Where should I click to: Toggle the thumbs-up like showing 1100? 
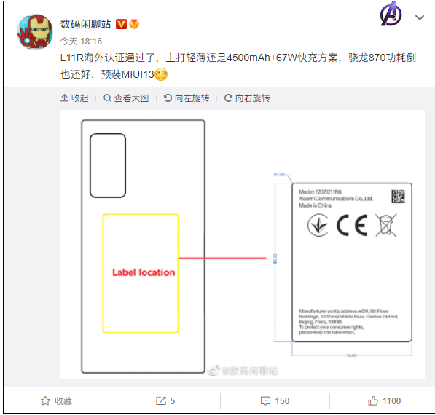click(x=373, y=400)
